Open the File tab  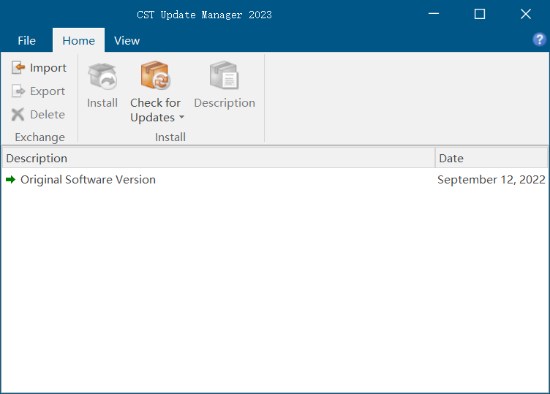26,41
